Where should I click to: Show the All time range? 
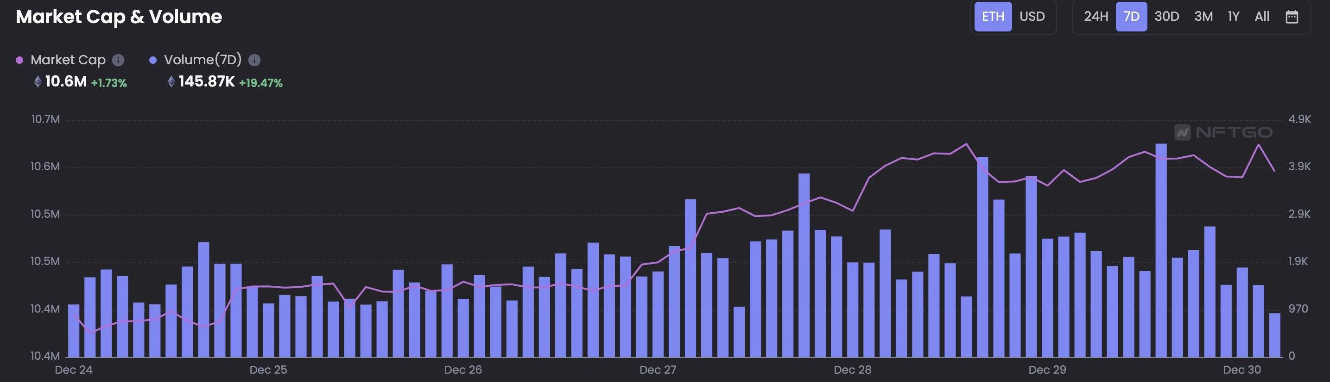click(x=1262, y=17)
